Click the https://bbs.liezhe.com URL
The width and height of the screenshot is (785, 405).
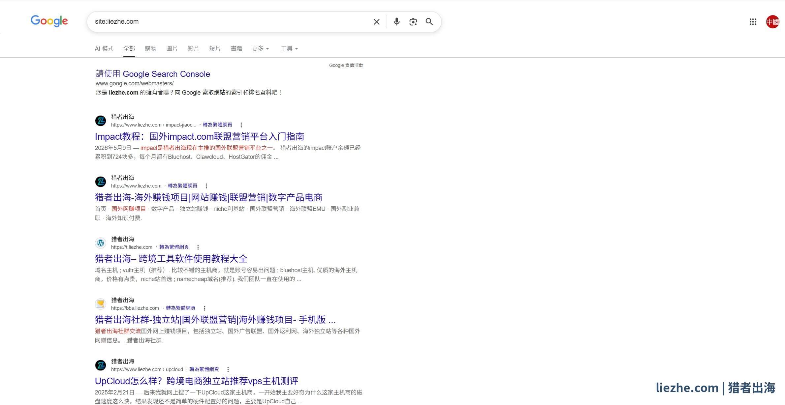(x=135, y=308)
